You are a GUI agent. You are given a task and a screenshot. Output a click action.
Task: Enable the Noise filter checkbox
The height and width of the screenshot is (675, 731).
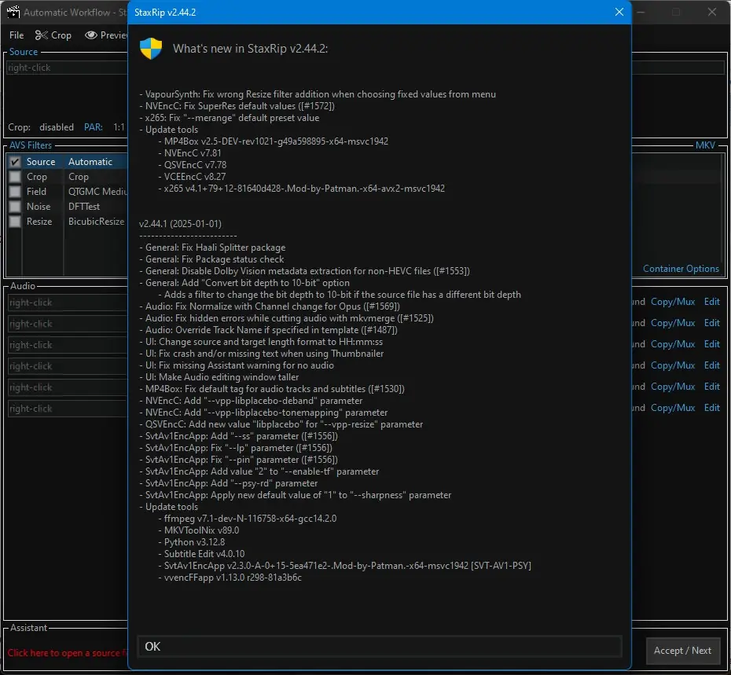tap(15, 207)
